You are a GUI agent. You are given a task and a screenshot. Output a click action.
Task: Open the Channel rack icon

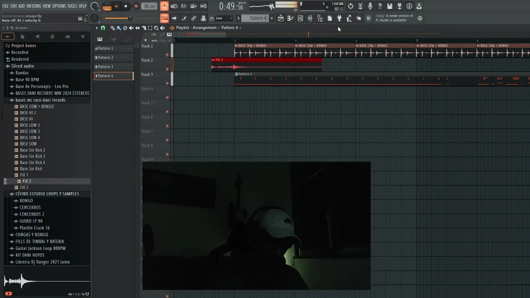point(300,18)
